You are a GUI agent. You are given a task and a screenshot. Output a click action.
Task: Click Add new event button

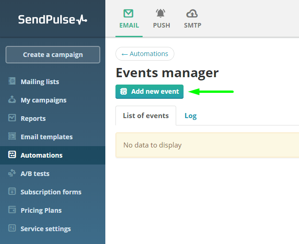point(149,91)
